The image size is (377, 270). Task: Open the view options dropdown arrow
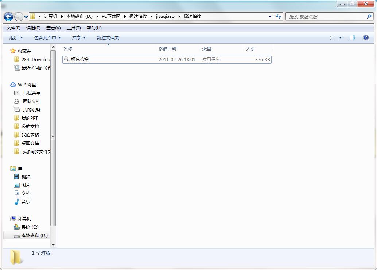340,37
